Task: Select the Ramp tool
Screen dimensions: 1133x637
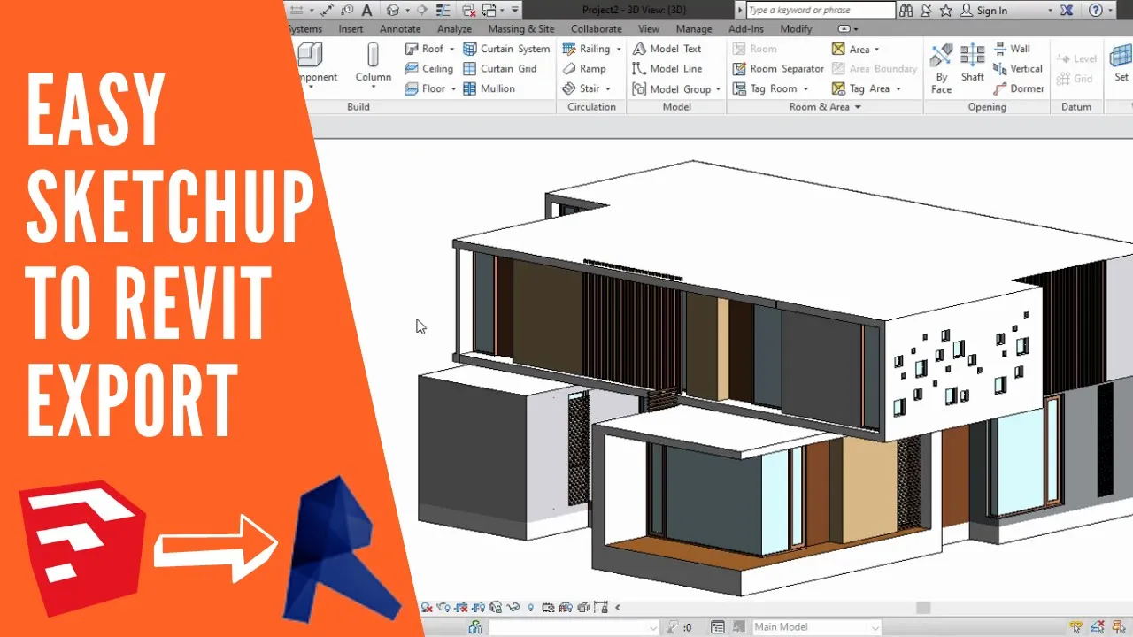Action: tap(584, 68)
